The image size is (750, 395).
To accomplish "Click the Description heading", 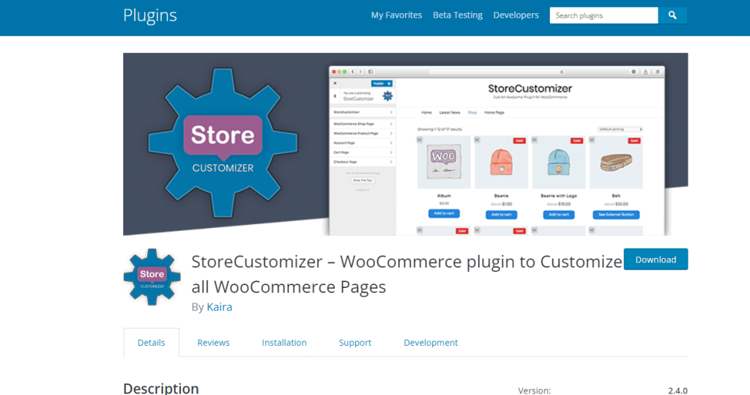I will pyautogui.click(x=160, y=388).
